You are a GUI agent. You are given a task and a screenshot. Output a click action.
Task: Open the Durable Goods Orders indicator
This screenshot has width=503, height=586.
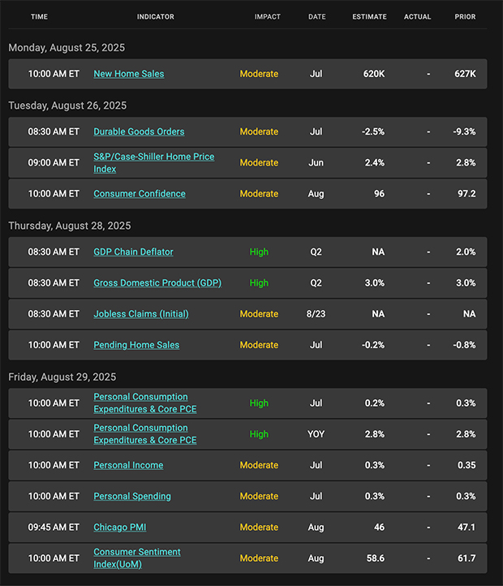pos(139,132)
